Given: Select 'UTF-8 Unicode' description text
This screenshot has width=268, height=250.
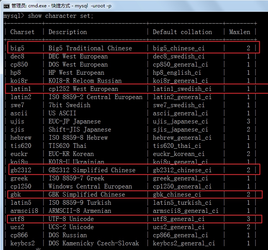Looking at the screenshot, I should coord(71,219).
